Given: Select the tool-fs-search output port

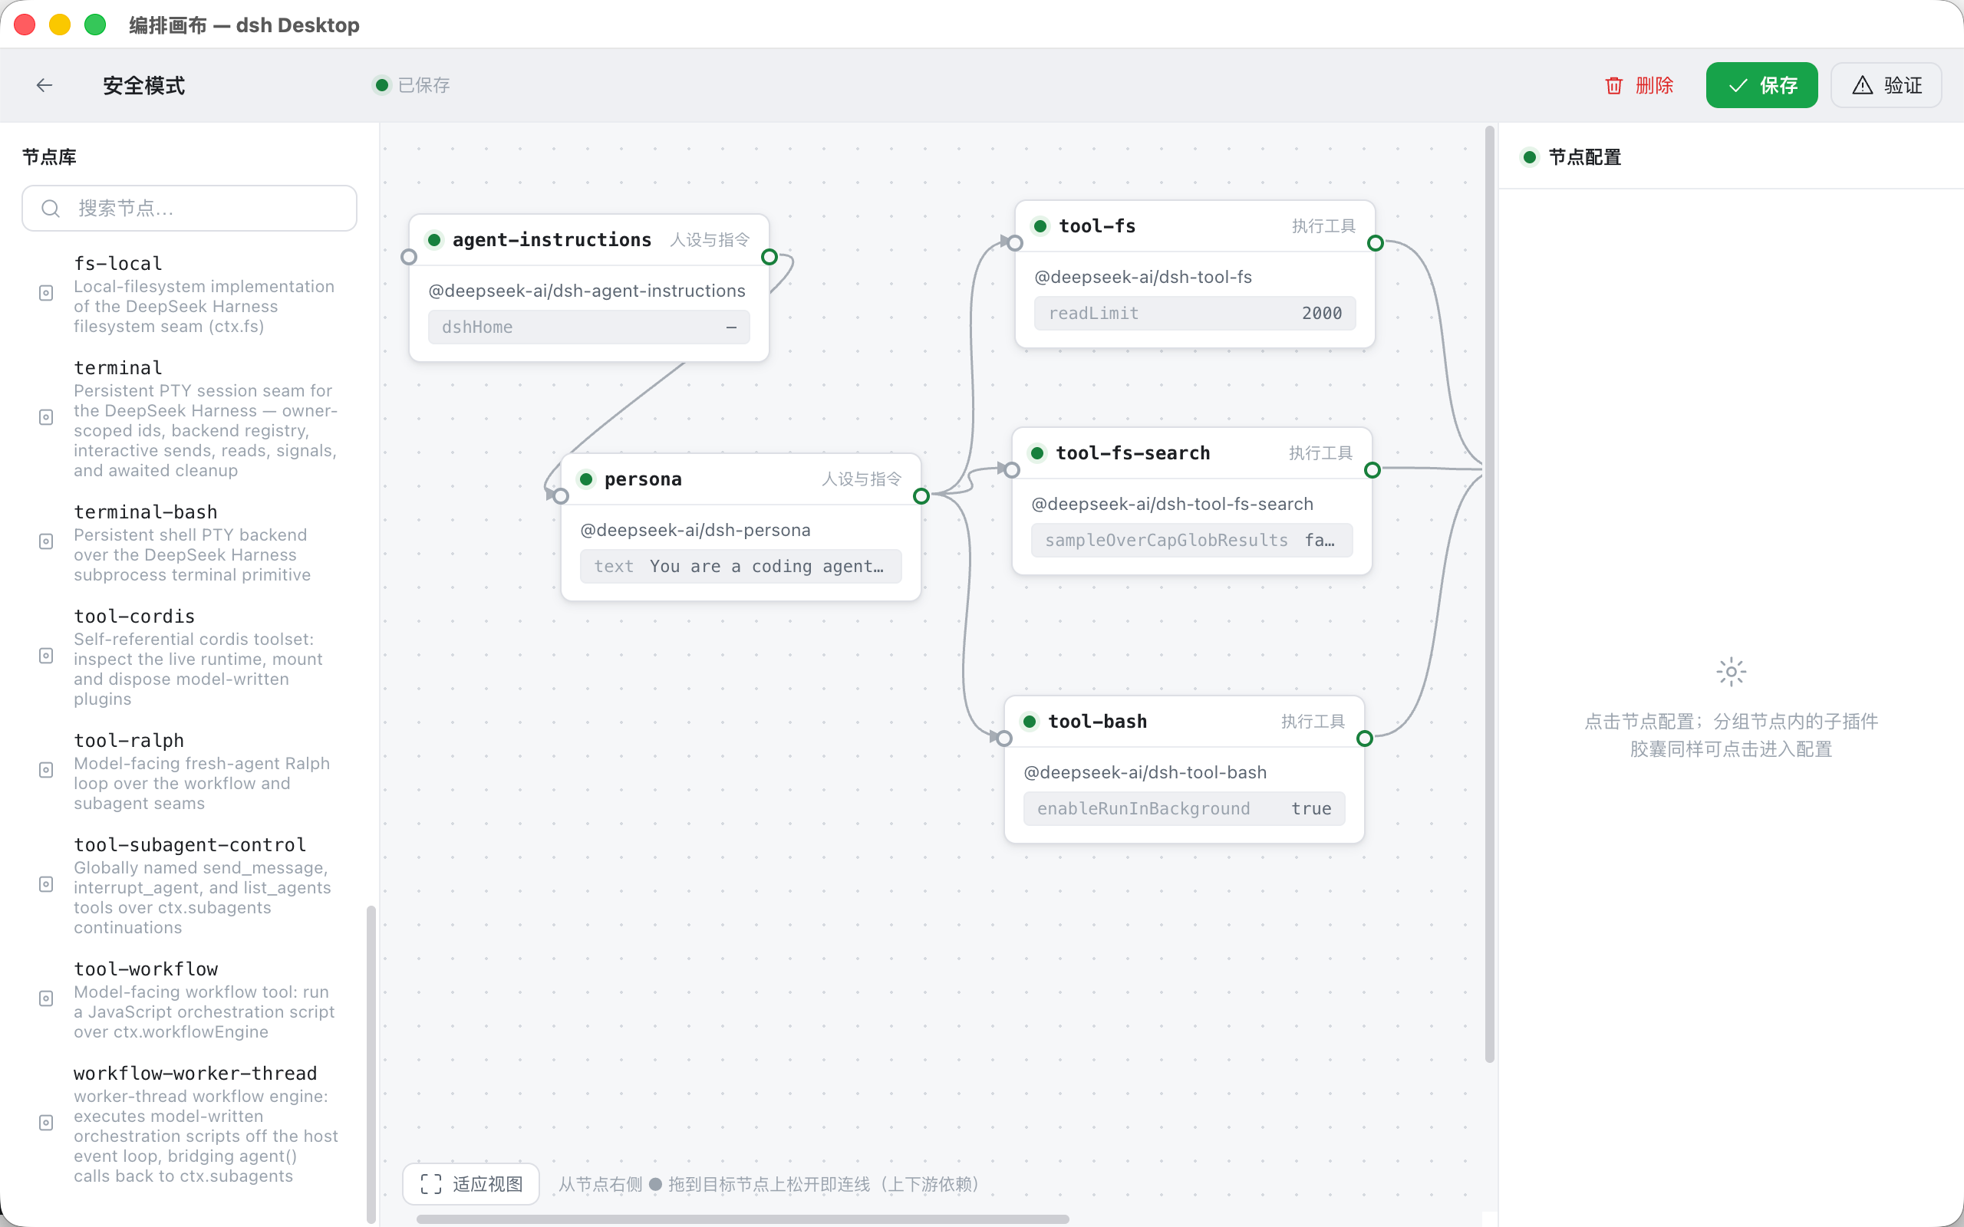Looking at the screenshot, I should coord(1372,471).
